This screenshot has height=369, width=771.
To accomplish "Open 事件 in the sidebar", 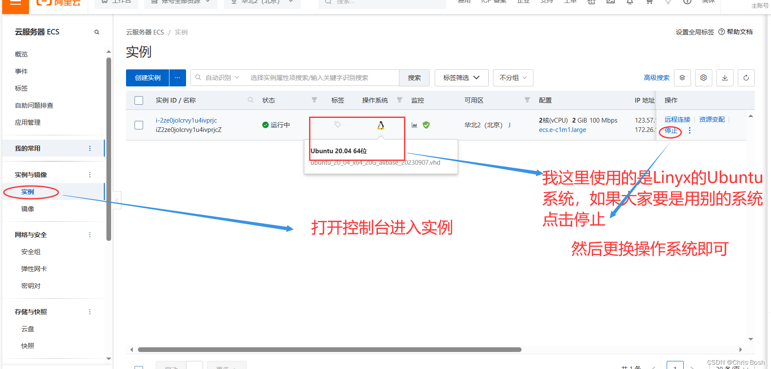I will pos(21,72).
